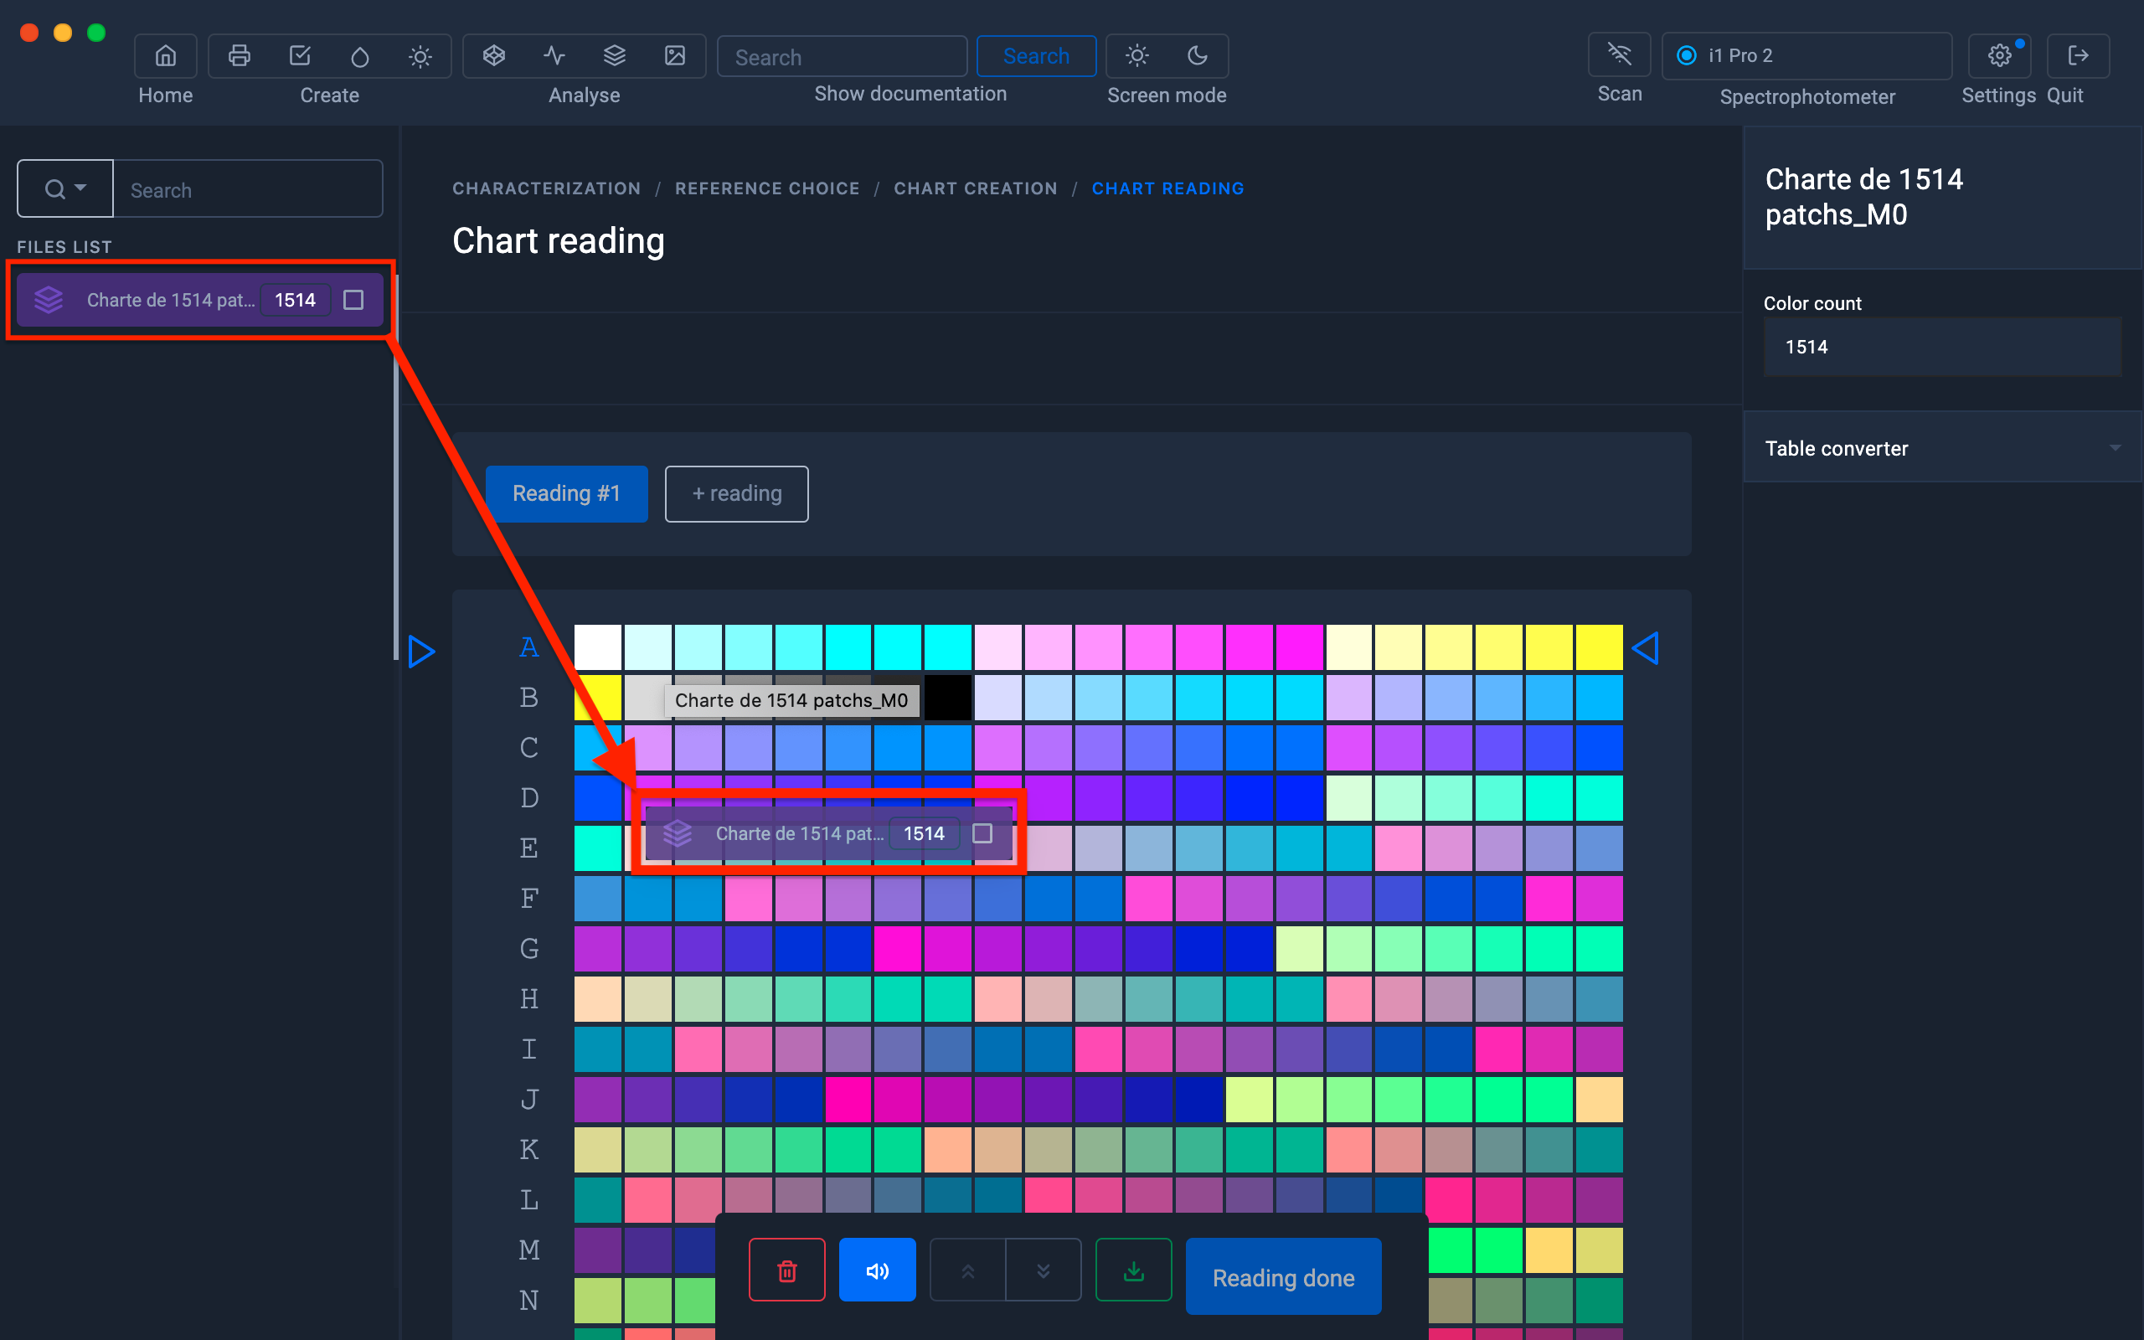Click the Reading done button
The image size is (2144, 1340).
[x=1283, y=1277]
